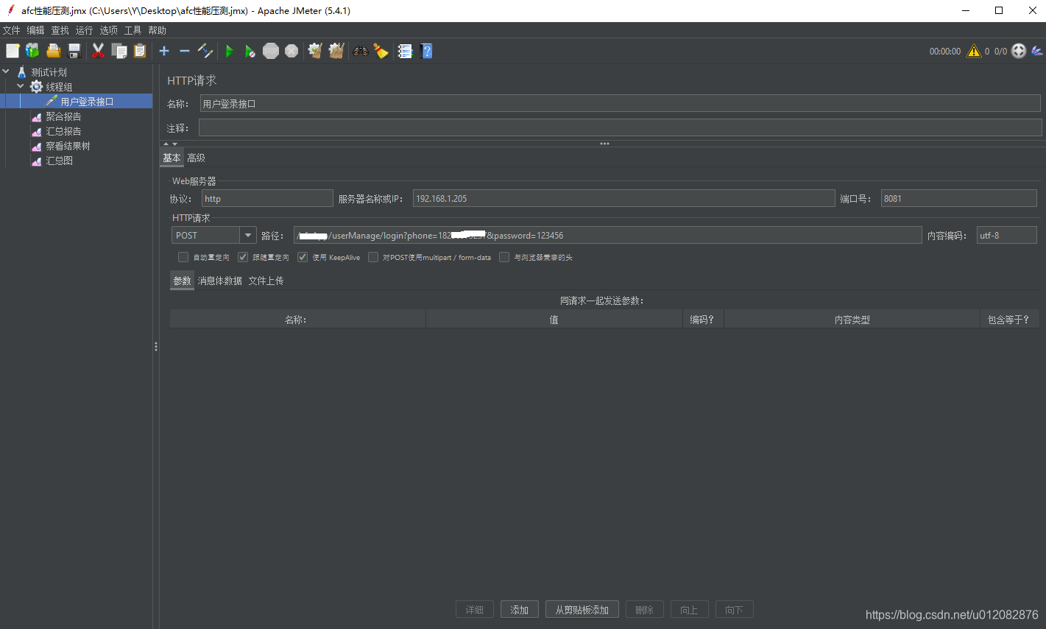Switch to the 高级 tab
Screen dimensions: 1046x629
(196, 158)
